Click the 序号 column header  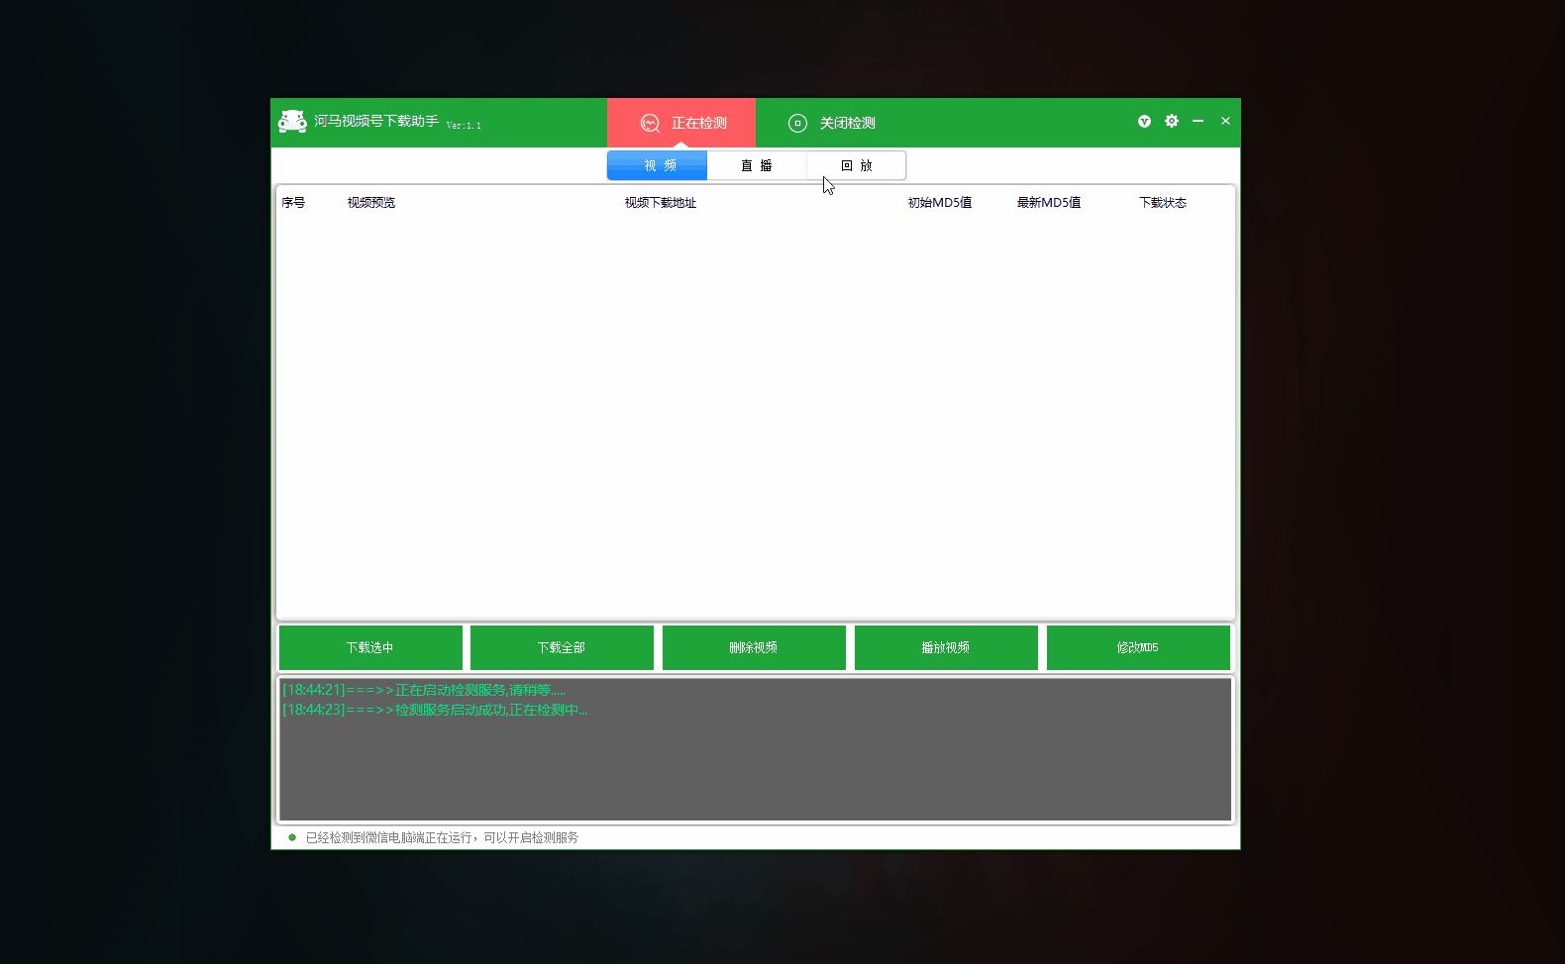293,203
